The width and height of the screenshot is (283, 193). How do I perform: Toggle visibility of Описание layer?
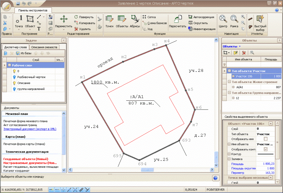14,83
